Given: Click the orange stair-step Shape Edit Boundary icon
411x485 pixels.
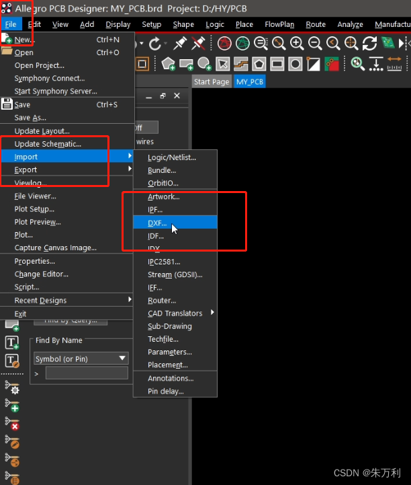Looking at the screenshot, I should [241, 64].
